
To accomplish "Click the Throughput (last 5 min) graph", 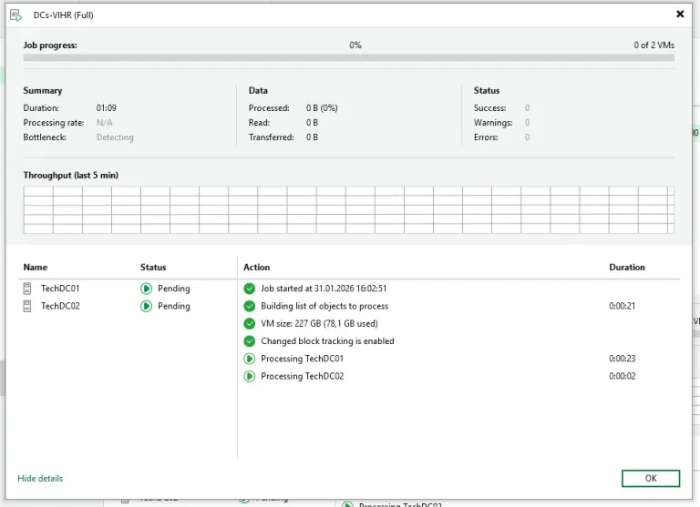I will [349, 209].
